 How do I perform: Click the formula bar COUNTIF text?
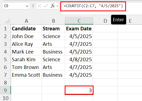pos(93,6)
